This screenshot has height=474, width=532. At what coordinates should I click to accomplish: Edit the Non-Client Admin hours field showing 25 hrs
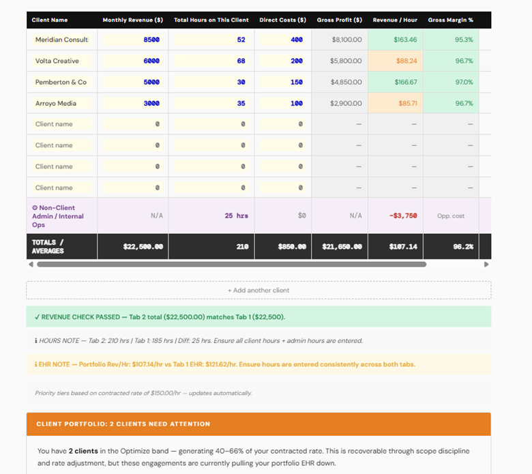click(211, 216)
